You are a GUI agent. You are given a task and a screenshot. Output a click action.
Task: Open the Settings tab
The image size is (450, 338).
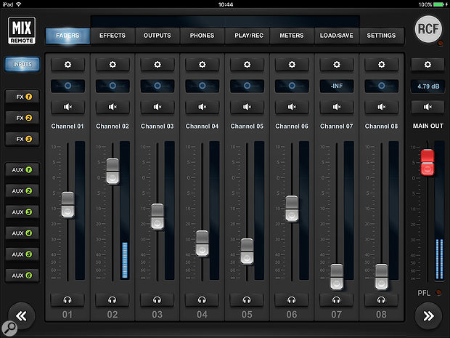[x=381, y=36]
